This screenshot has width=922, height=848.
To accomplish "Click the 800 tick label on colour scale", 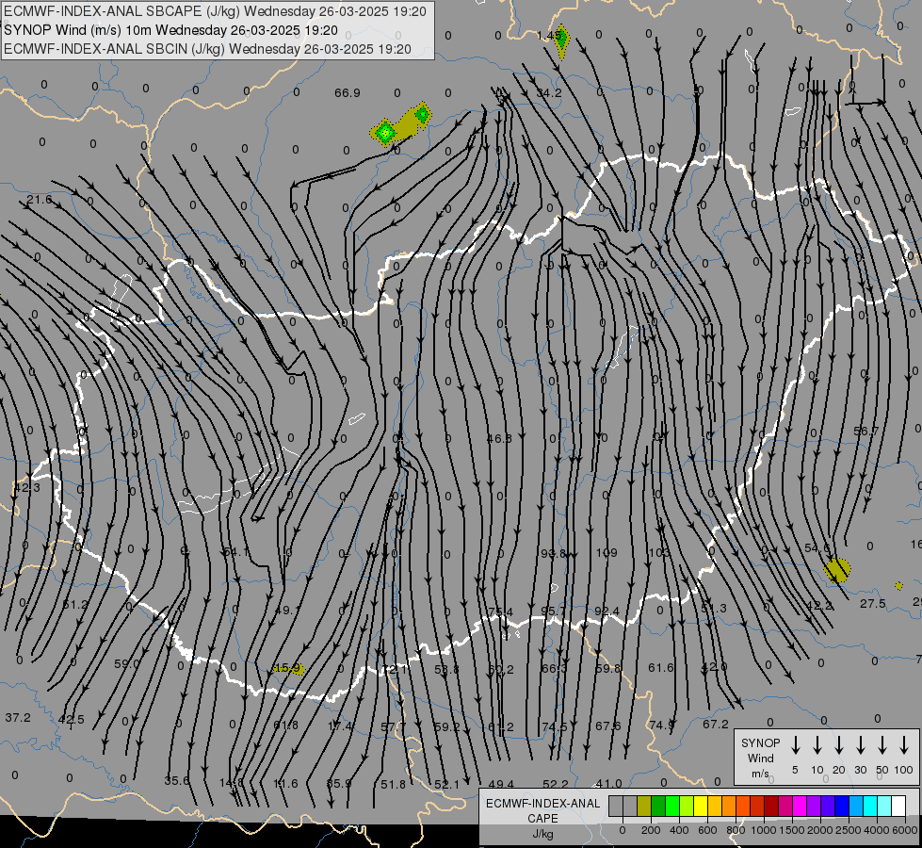I will click(736, 830).
